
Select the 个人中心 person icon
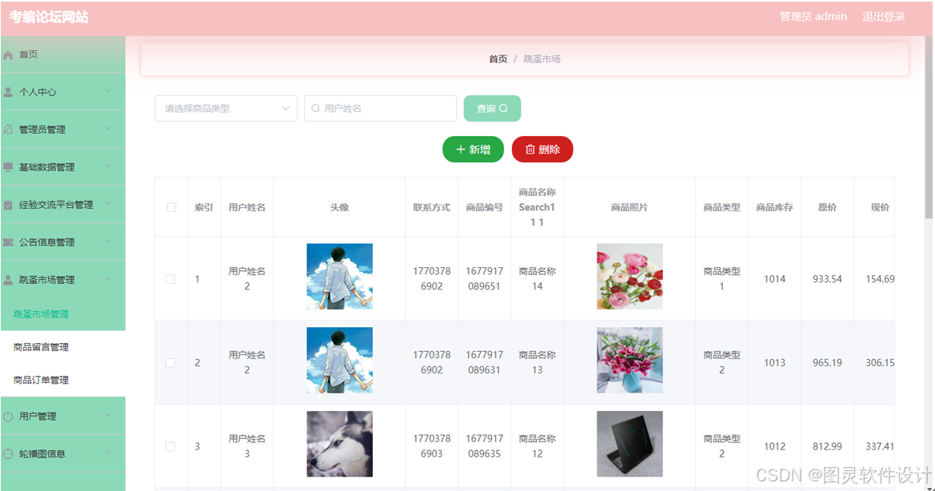pos(8,91)
